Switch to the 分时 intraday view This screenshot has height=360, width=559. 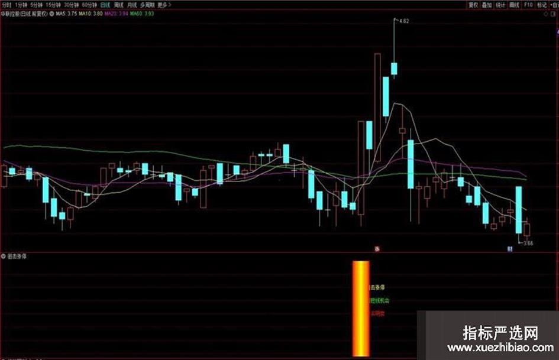7,5
